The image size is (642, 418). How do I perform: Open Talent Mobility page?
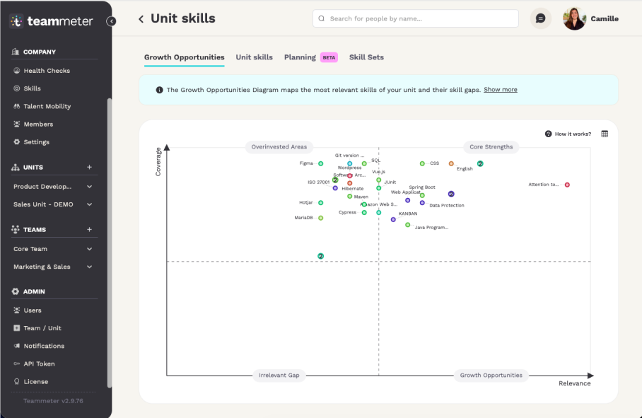point(47,106)
